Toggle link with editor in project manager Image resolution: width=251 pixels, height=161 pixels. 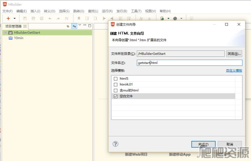coord(74,26)
